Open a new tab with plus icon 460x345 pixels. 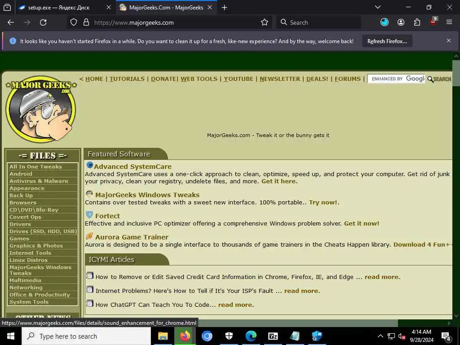click(225, 8)
